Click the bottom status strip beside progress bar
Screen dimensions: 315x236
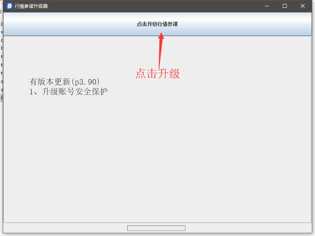click(x=64, y=228)
